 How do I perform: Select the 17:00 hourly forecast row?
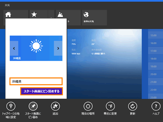point(156,51)
